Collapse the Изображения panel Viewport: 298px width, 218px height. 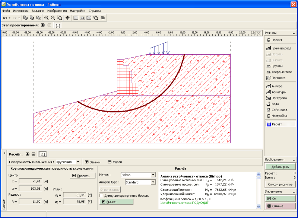294,159
